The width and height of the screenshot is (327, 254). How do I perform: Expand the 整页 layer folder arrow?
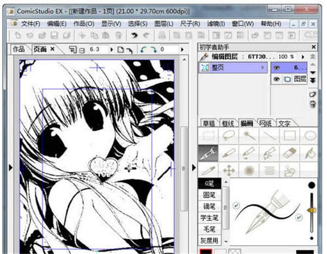click(x=263, y=68)
